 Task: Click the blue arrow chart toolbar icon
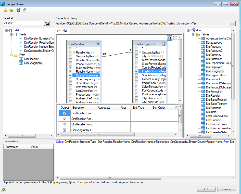pos(18,10)
